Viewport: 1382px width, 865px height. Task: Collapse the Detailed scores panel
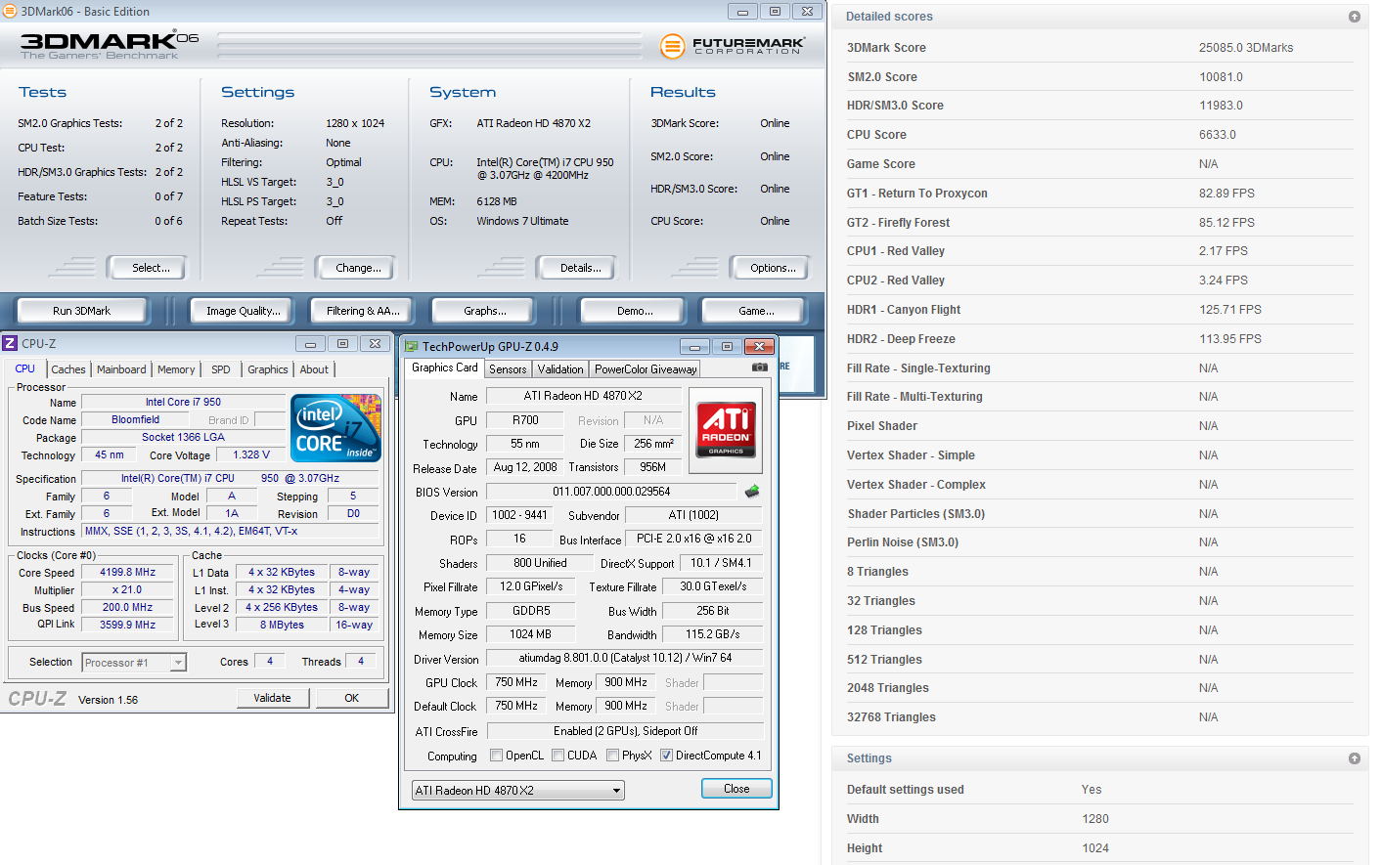click(x=1354, y=17)
